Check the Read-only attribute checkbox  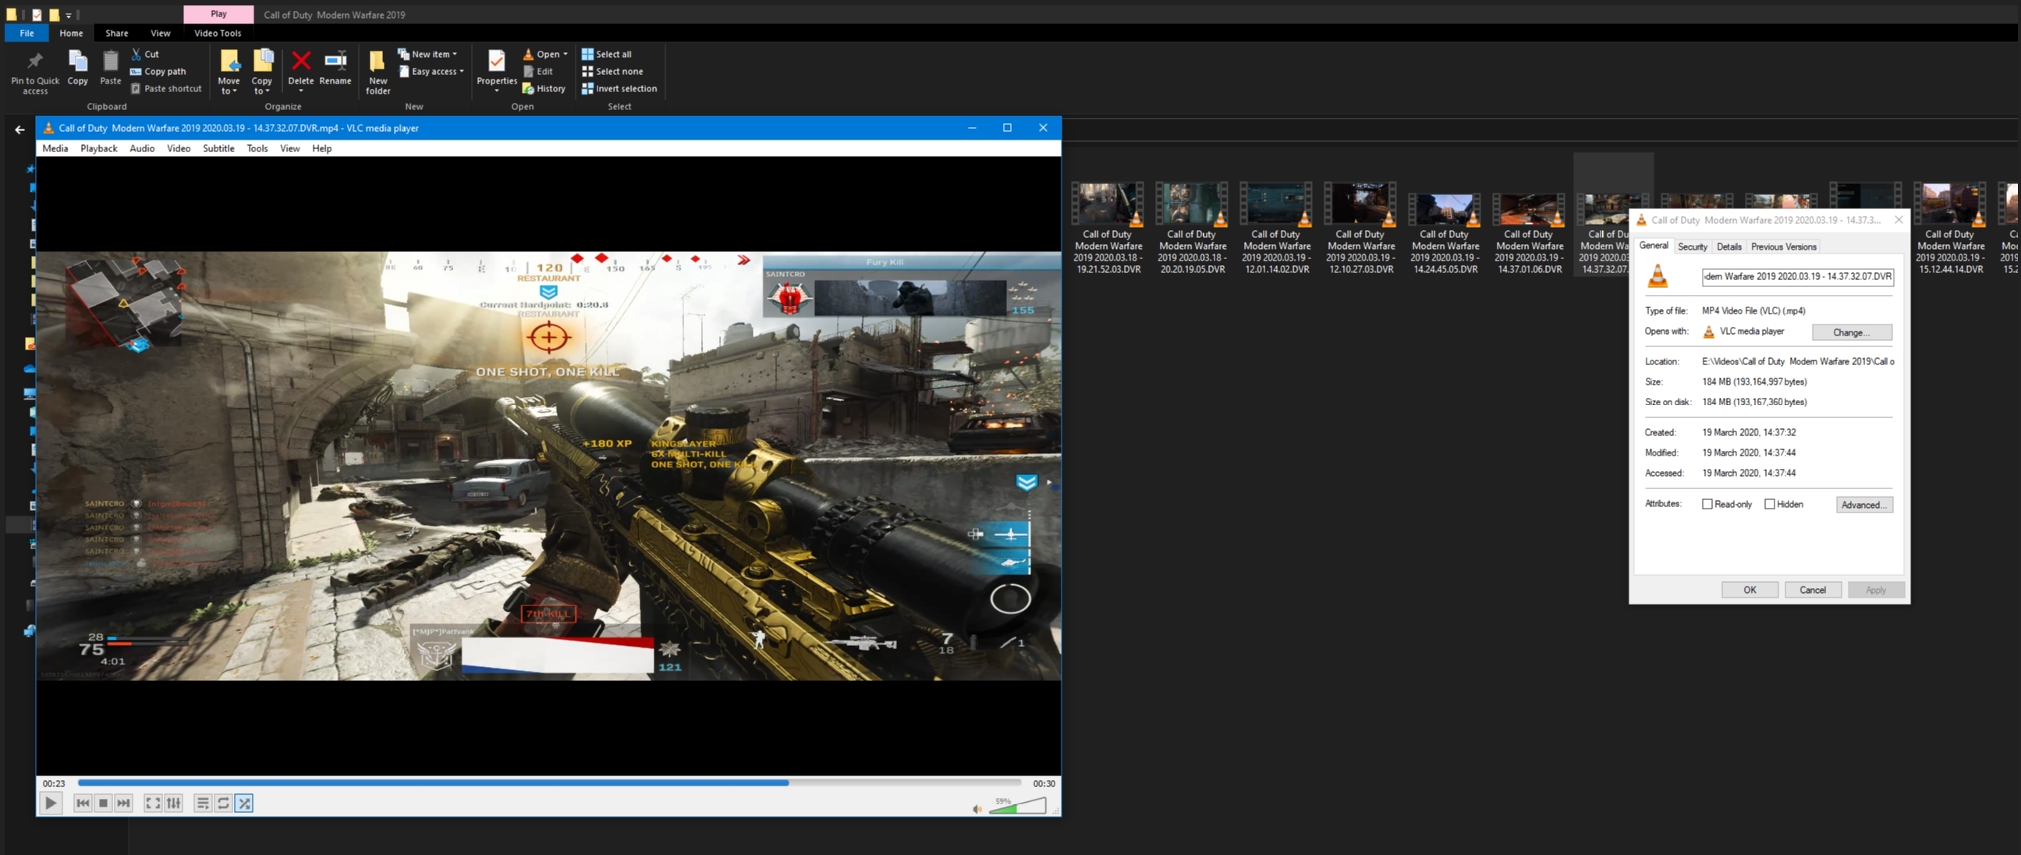tap(1707, 505)
